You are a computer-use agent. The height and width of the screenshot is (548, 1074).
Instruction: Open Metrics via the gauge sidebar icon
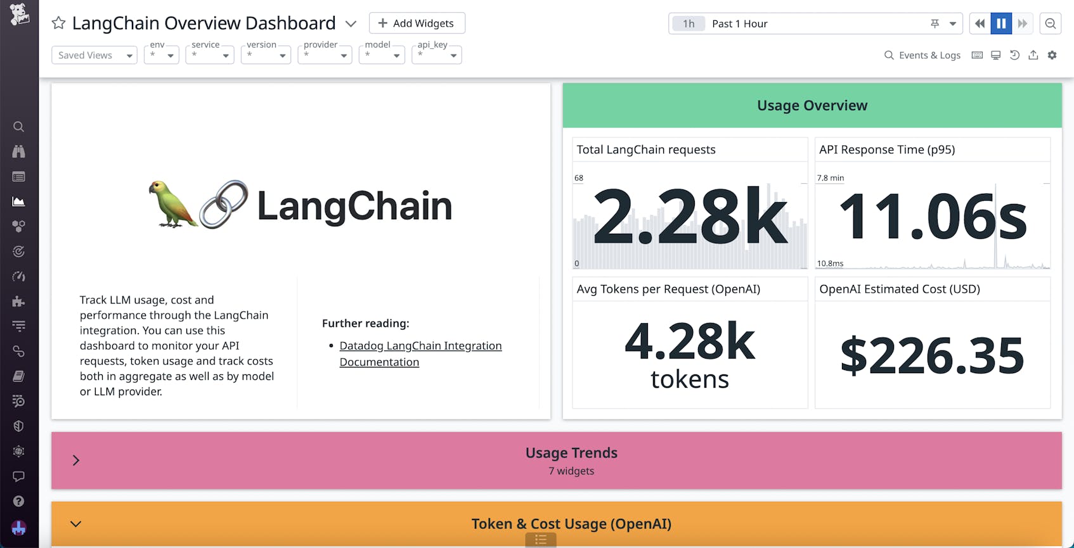[x=18, y=276]
